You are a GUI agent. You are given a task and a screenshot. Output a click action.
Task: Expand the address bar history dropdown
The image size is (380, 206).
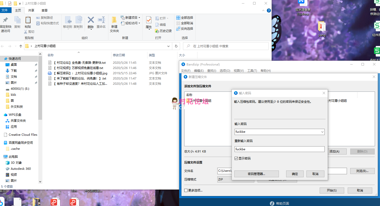click(168, 46)
